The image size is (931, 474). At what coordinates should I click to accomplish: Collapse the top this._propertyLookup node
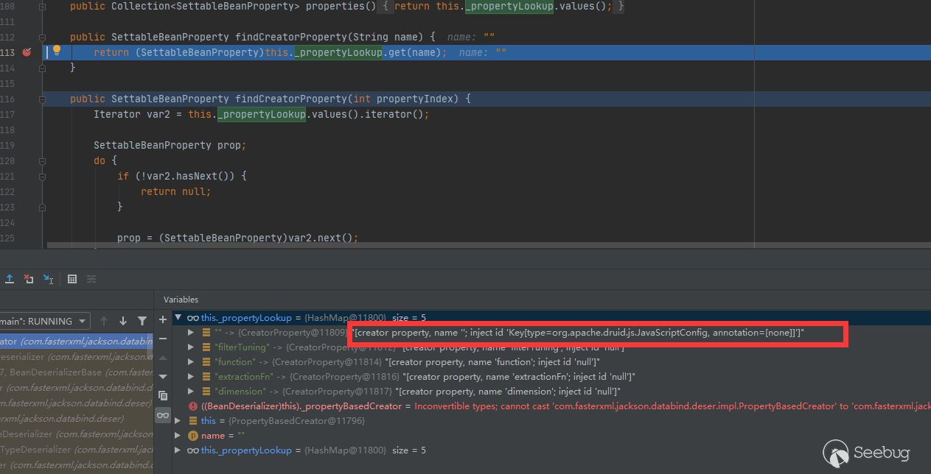(x=178, y=318)
